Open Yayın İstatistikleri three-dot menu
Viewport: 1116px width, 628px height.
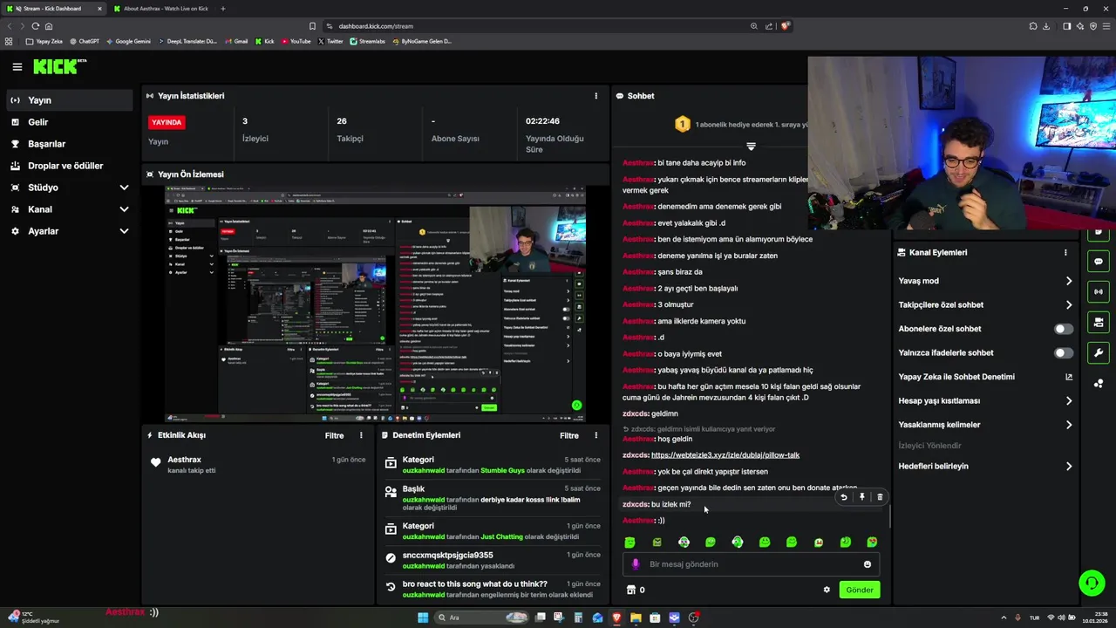596,96
